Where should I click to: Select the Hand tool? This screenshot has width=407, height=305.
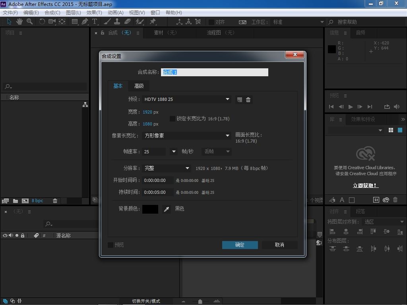pos(19,22)
